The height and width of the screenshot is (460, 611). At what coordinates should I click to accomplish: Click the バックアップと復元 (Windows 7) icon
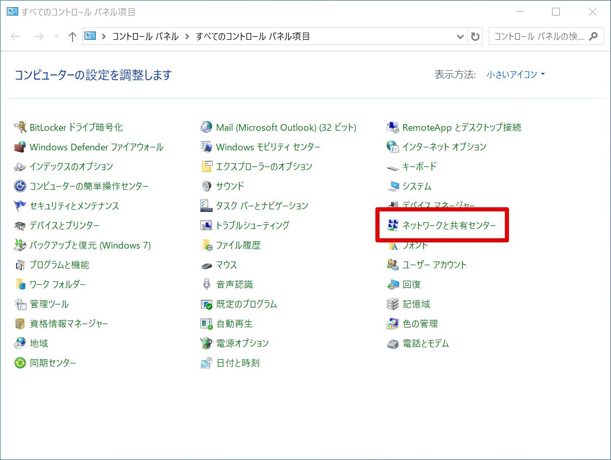[x=20, y=245]
